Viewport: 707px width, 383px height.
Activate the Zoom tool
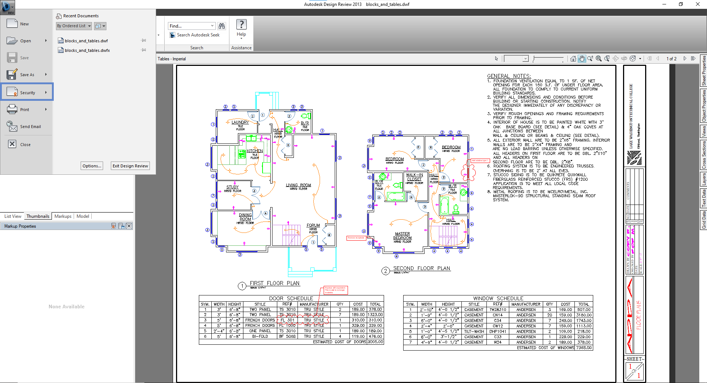(x=590, y=58)
